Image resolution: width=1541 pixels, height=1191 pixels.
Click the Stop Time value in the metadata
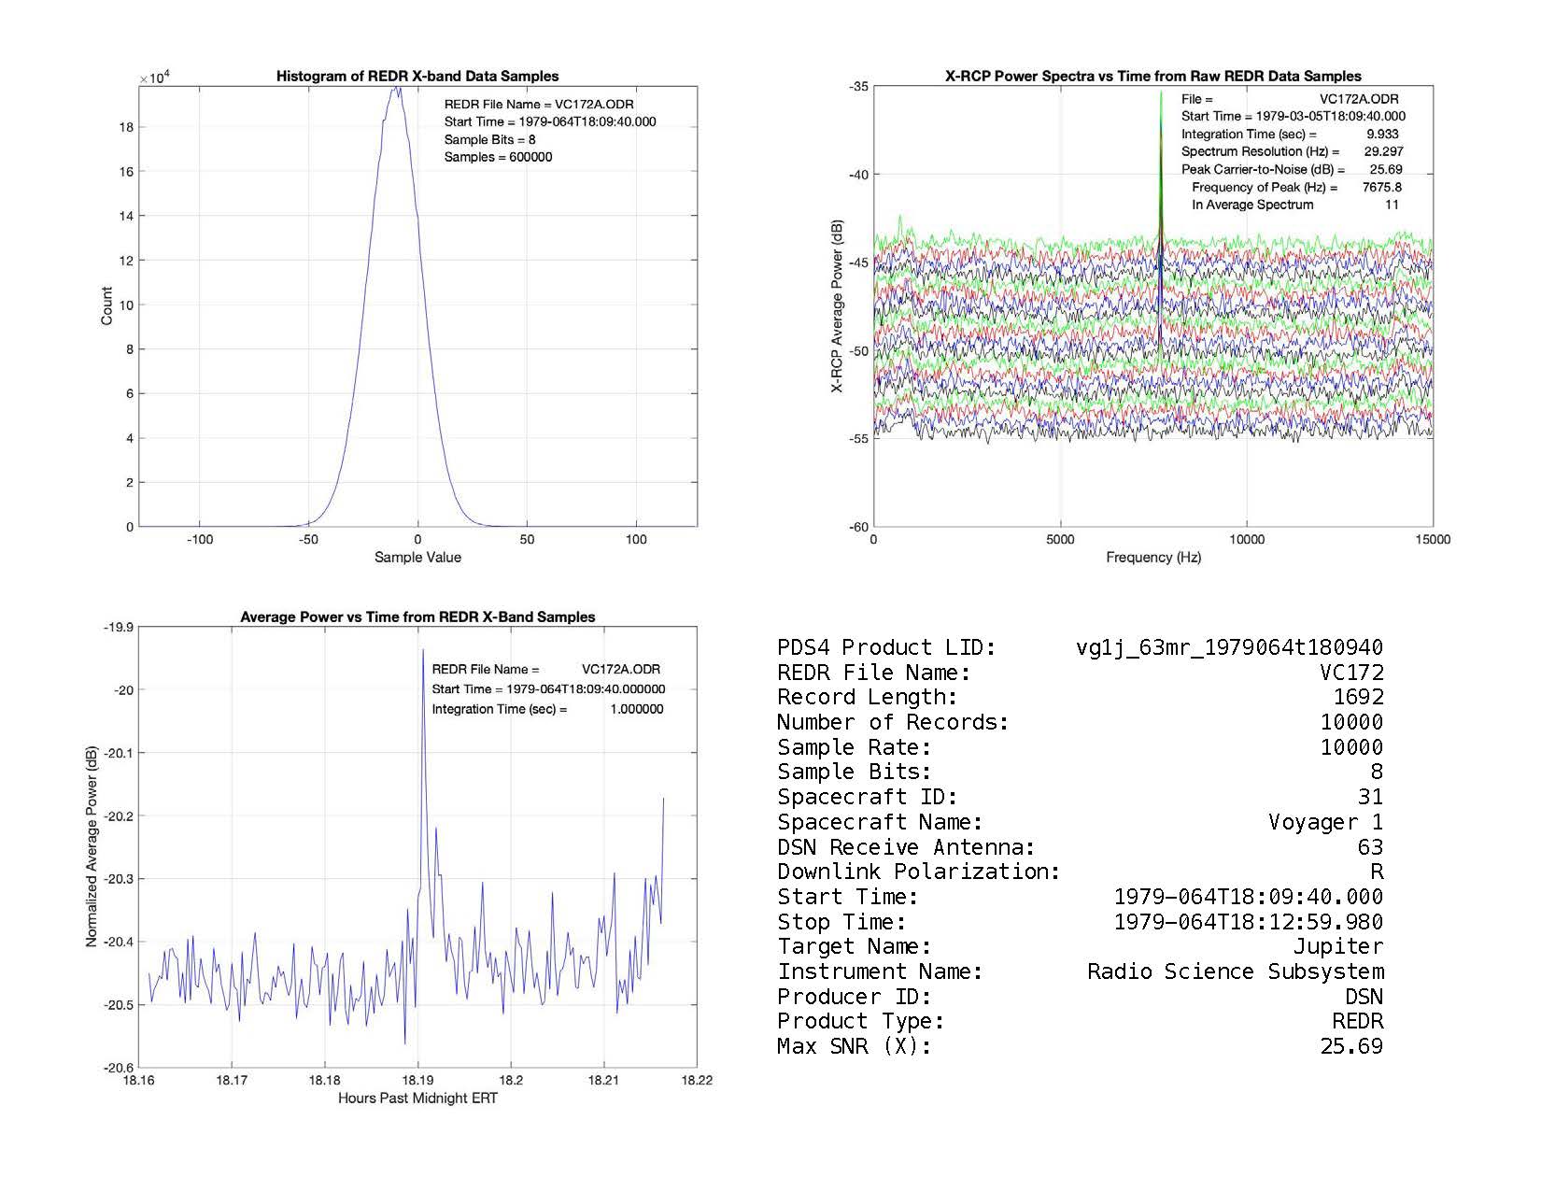point(1248,922)
